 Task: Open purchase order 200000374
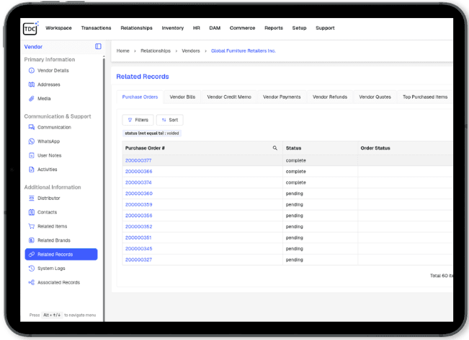coord(138,183)
